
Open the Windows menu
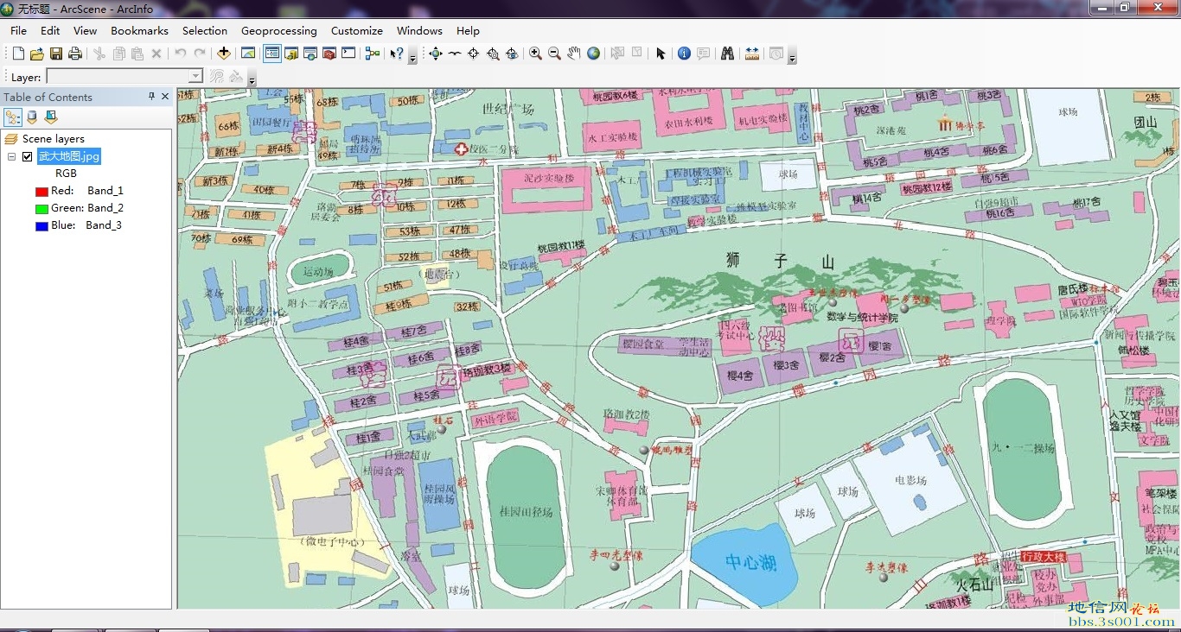click(419, 30)
